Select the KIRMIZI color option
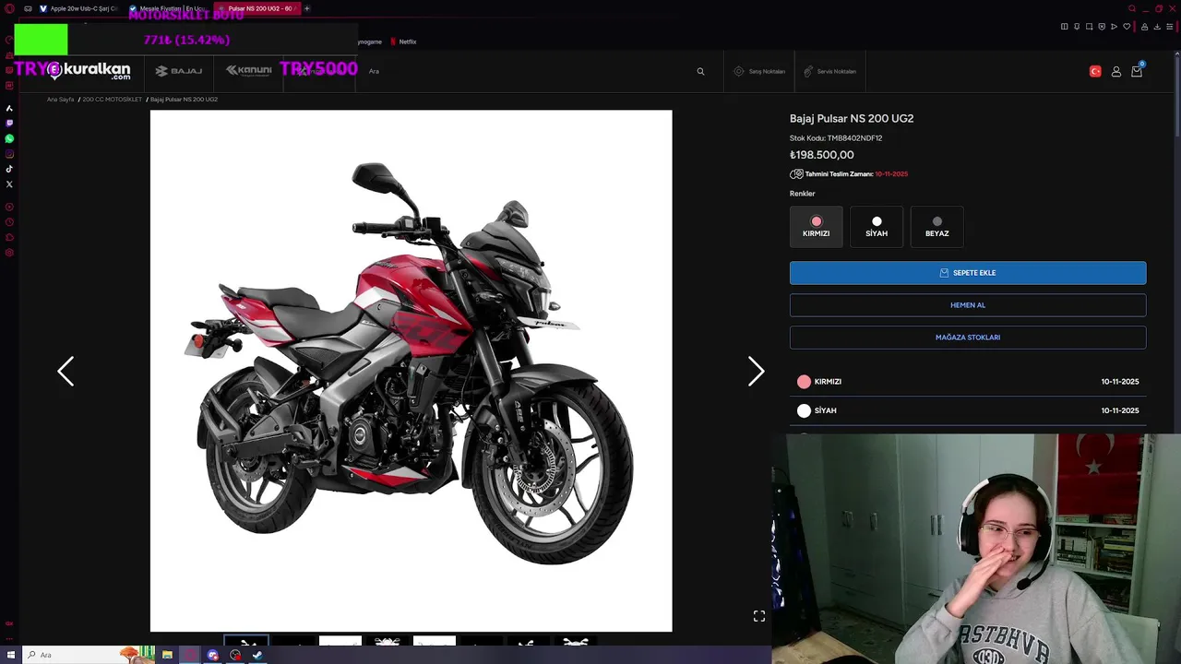This screenshot has width=1181, height=664. (x=816, y=227)
